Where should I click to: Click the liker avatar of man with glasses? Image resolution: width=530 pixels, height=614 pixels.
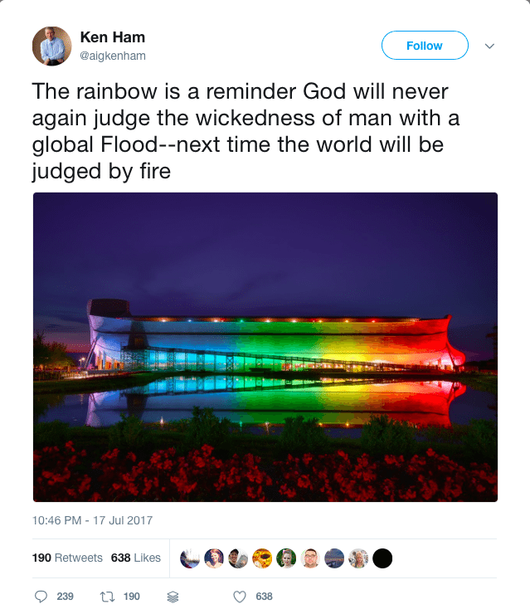click(x=310, y=558)
